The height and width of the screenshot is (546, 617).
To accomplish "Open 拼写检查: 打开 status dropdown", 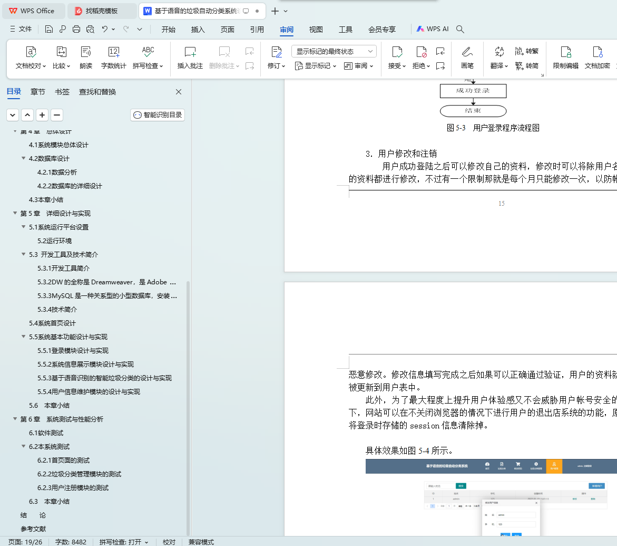I will click(124, 542).
